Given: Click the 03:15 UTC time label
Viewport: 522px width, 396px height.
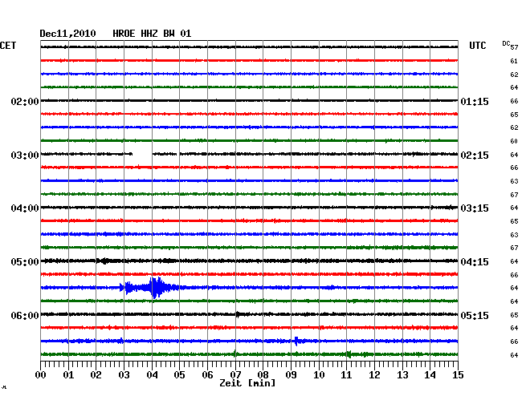Looking at the screenshot, I should pyautogui.click(x=475, y=208).
